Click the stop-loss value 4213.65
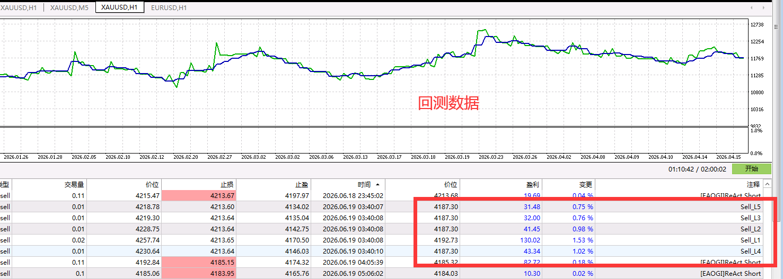The height and width of the screenshot is (279, 783). [223, 240]
